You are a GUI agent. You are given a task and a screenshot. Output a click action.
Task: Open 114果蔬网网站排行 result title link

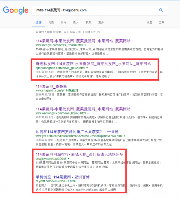[x=79, y=154]
